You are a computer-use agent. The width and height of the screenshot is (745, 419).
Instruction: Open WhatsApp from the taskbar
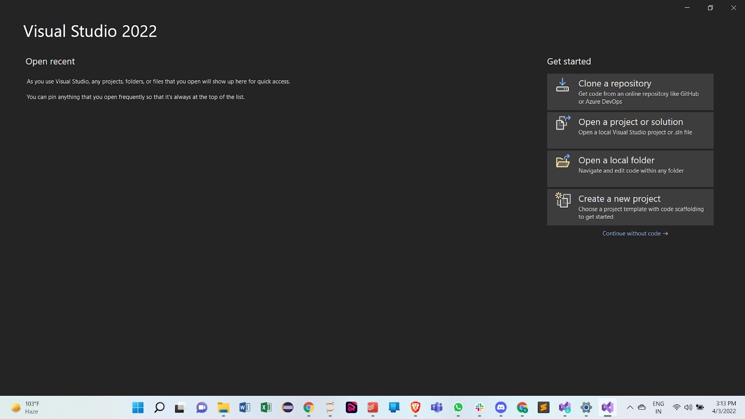(458, 408)
